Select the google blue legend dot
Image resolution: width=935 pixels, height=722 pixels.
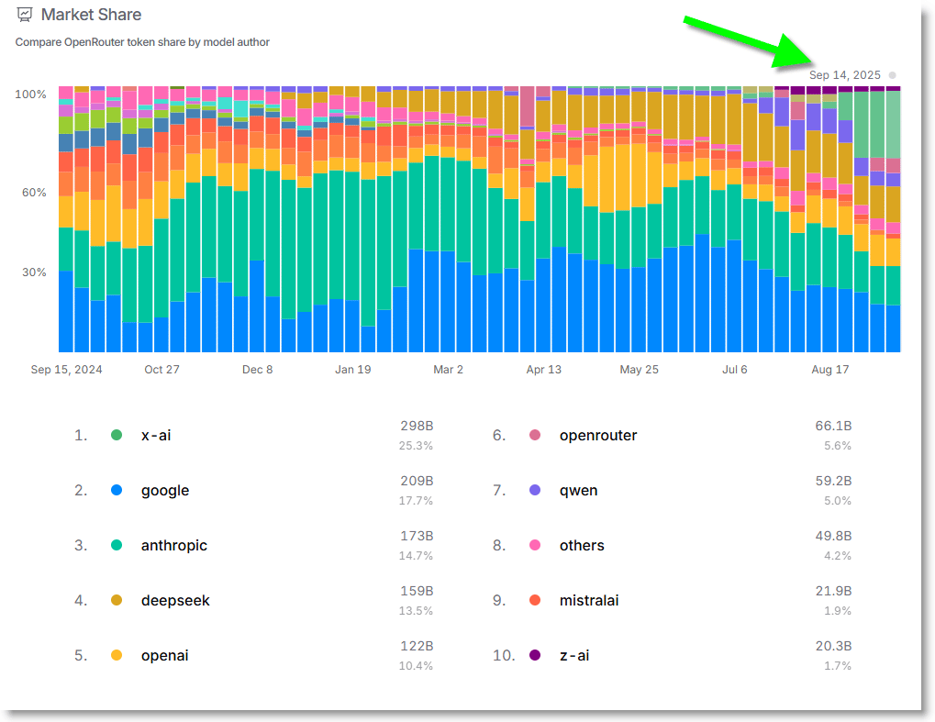[x=117, y=490]
